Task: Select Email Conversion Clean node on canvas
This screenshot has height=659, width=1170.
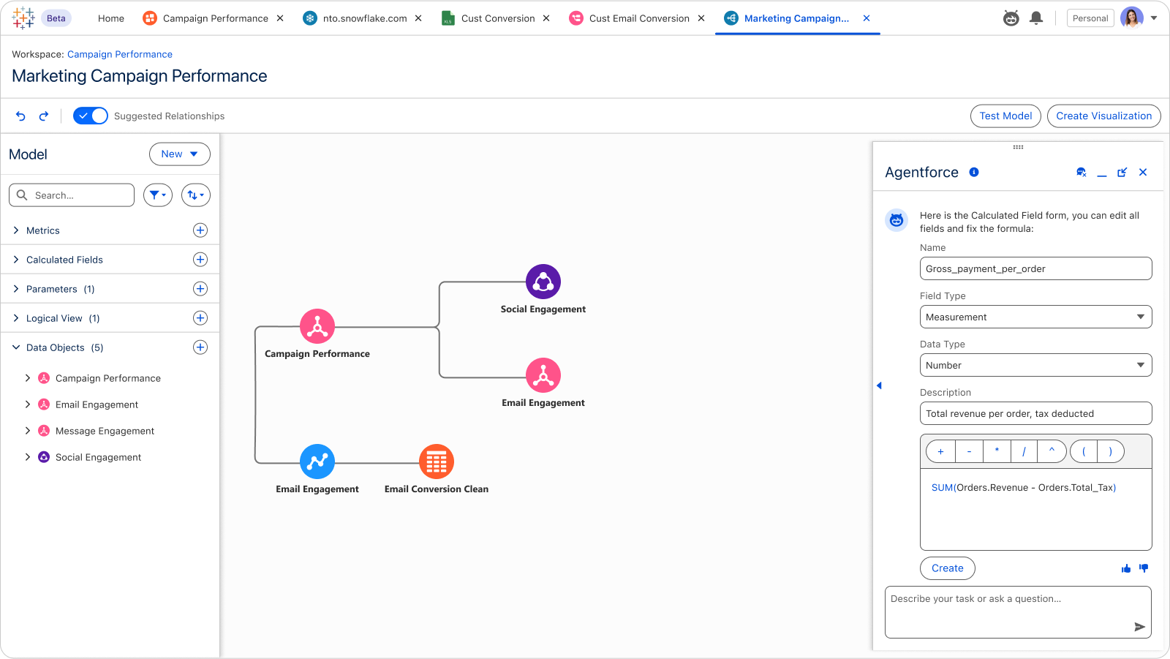Action: [437, 462]
